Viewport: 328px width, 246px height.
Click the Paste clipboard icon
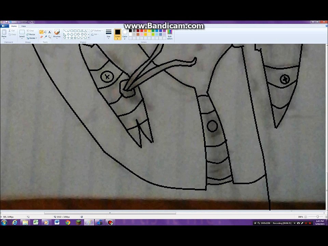click(x=4, y=32)
